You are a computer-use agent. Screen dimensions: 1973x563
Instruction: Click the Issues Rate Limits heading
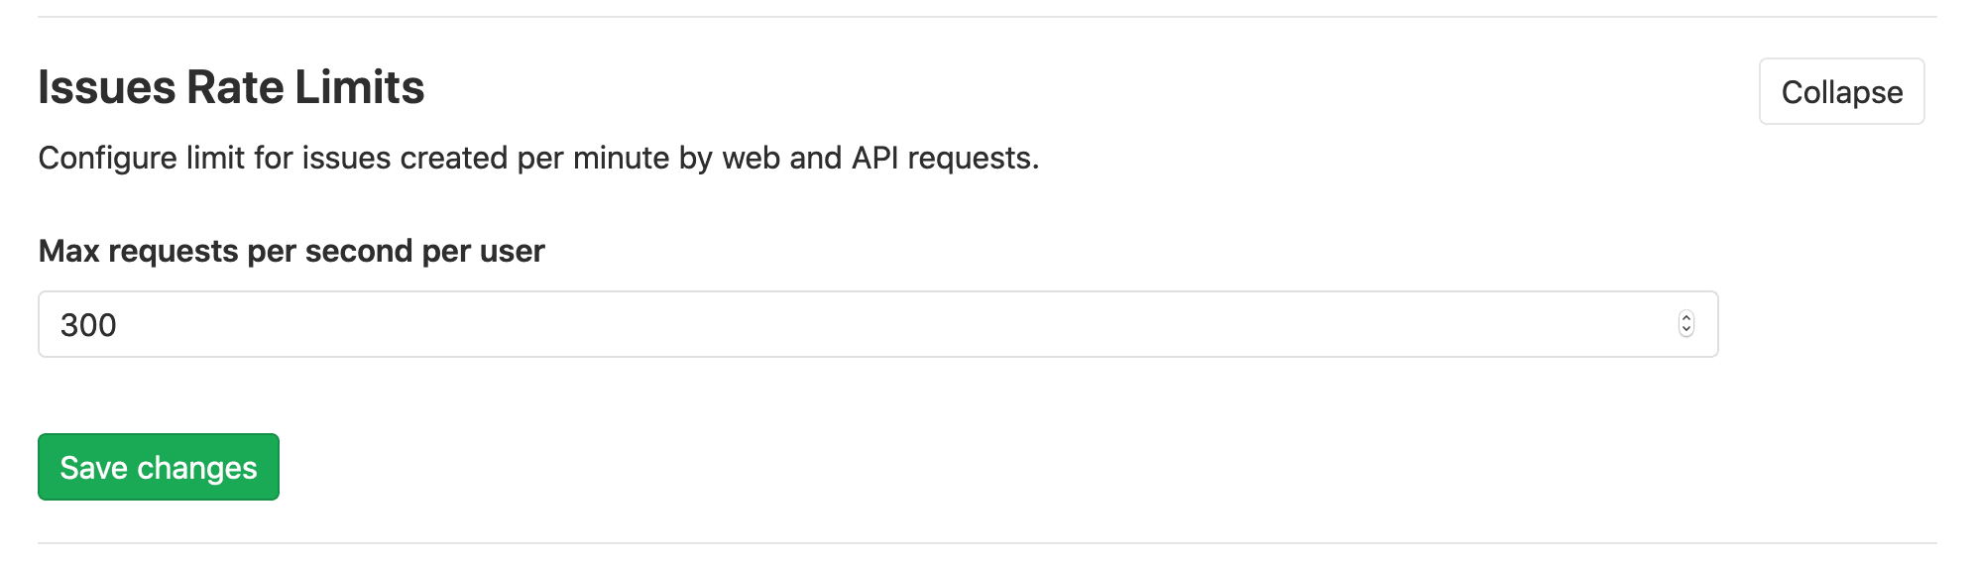coord(231,87)
